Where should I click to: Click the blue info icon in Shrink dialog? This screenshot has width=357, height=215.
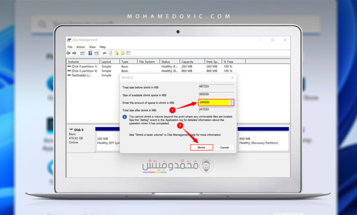click(x=124, y=117)
